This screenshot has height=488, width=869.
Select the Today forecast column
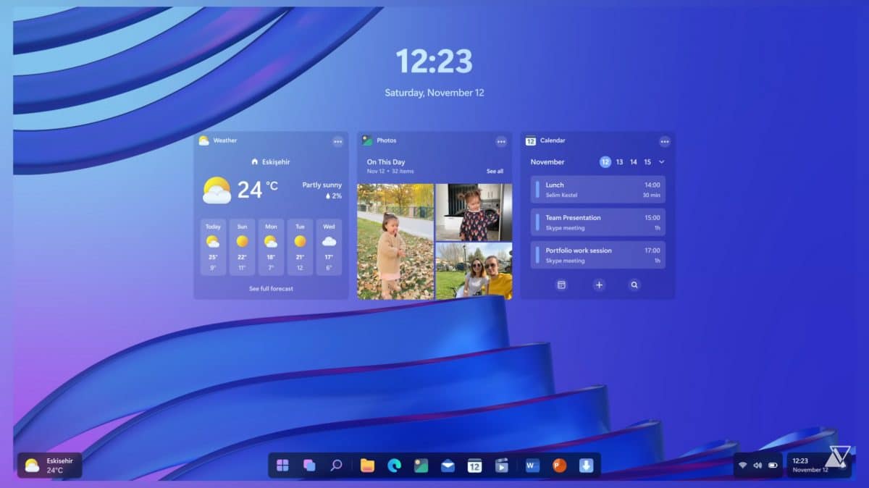pyautogui.click(x=212, y=246)
